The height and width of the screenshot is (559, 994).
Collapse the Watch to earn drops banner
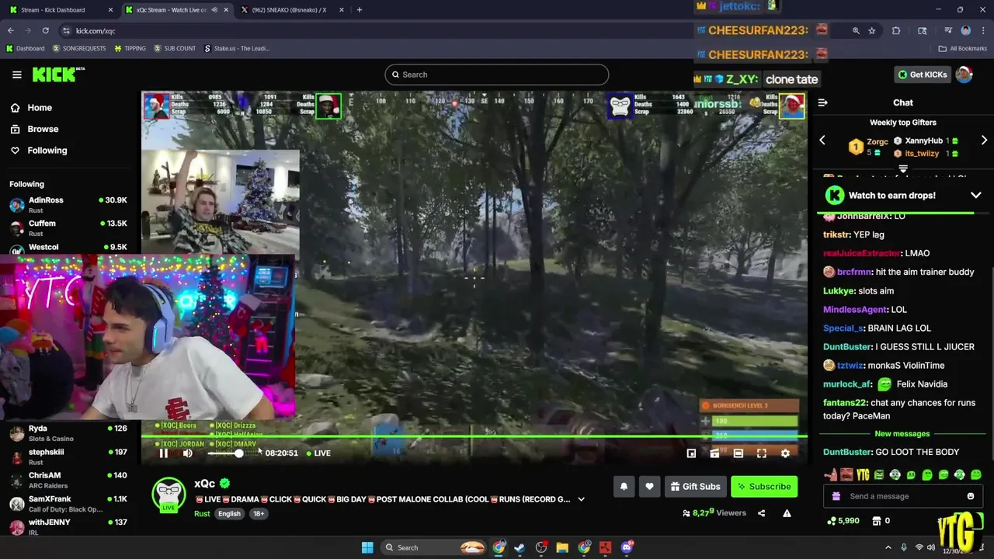point(976,196)
